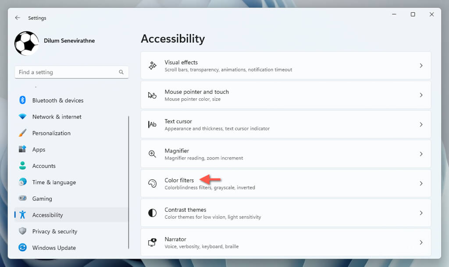Open the Accessibility sidebar item
The height and width of the screenshot is (267, 449).
47,215
